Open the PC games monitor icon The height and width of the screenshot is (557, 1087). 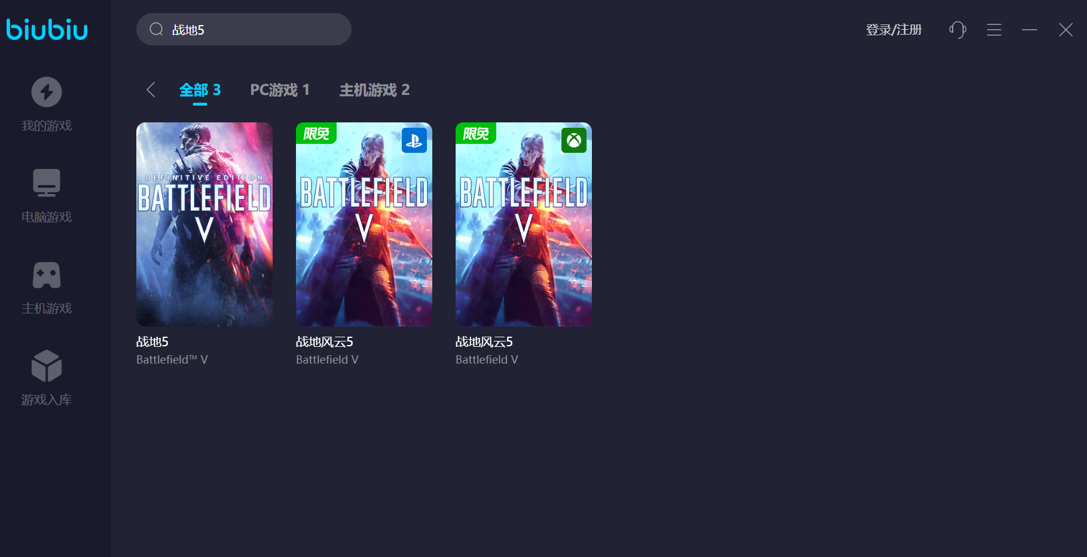tap(47, 183)
